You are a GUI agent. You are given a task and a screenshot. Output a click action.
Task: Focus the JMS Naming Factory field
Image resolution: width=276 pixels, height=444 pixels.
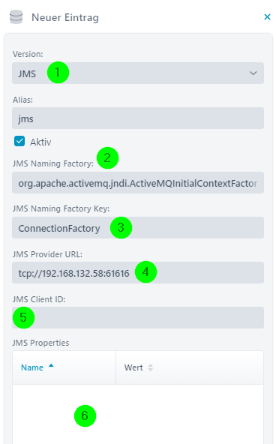[138, 183]
